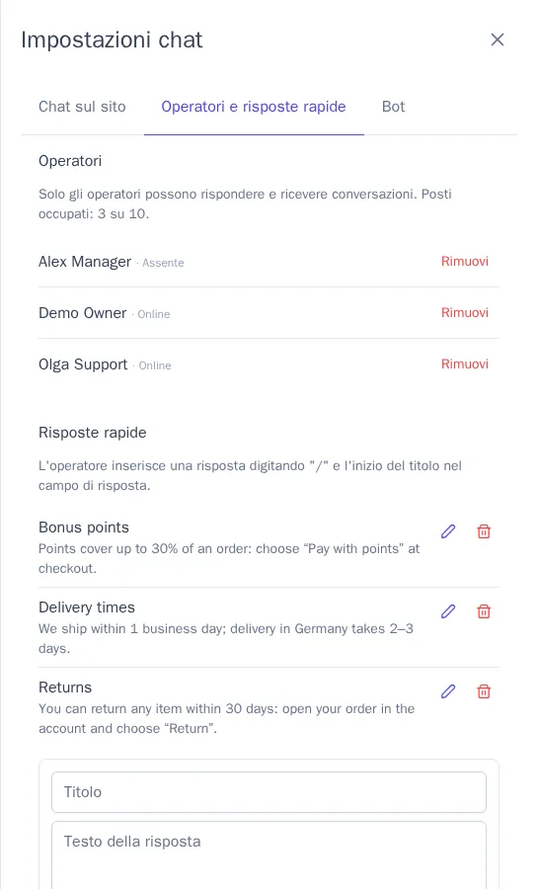Click the Returns quick reply title
The width and height of the screenshot is (537, 889).
point(65,687)
